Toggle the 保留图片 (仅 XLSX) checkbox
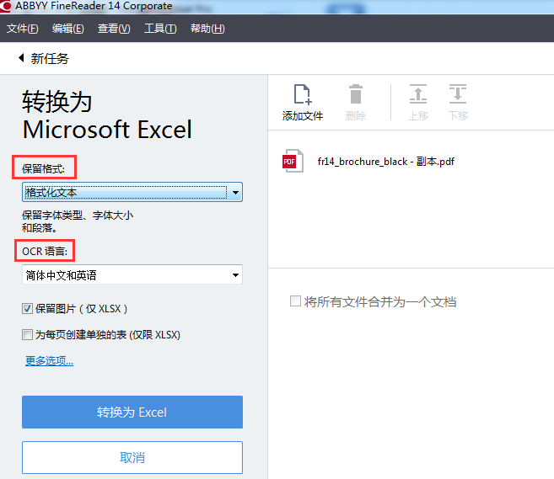554x479 pixels. (x=27, y=309)
